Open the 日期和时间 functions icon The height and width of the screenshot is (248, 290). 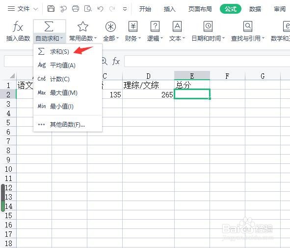point(208,26)
